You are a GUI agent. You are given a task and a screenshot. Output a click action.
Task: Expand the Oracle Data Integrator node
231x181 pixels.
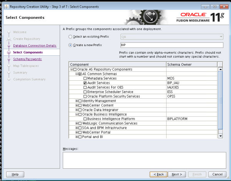coord(77,110)
